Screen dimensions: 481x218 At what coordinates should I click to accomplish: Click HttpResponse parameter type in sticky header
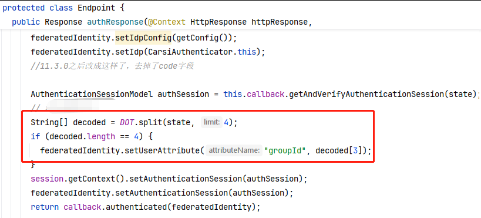(218, 22)
